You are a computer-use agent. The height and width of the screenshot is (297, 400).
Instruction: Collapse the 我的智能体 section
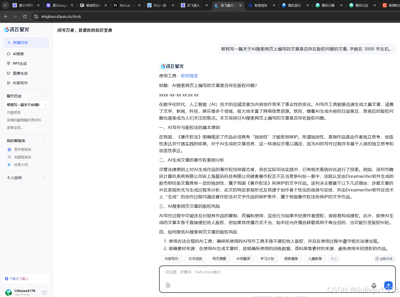[x=45, y=141]
